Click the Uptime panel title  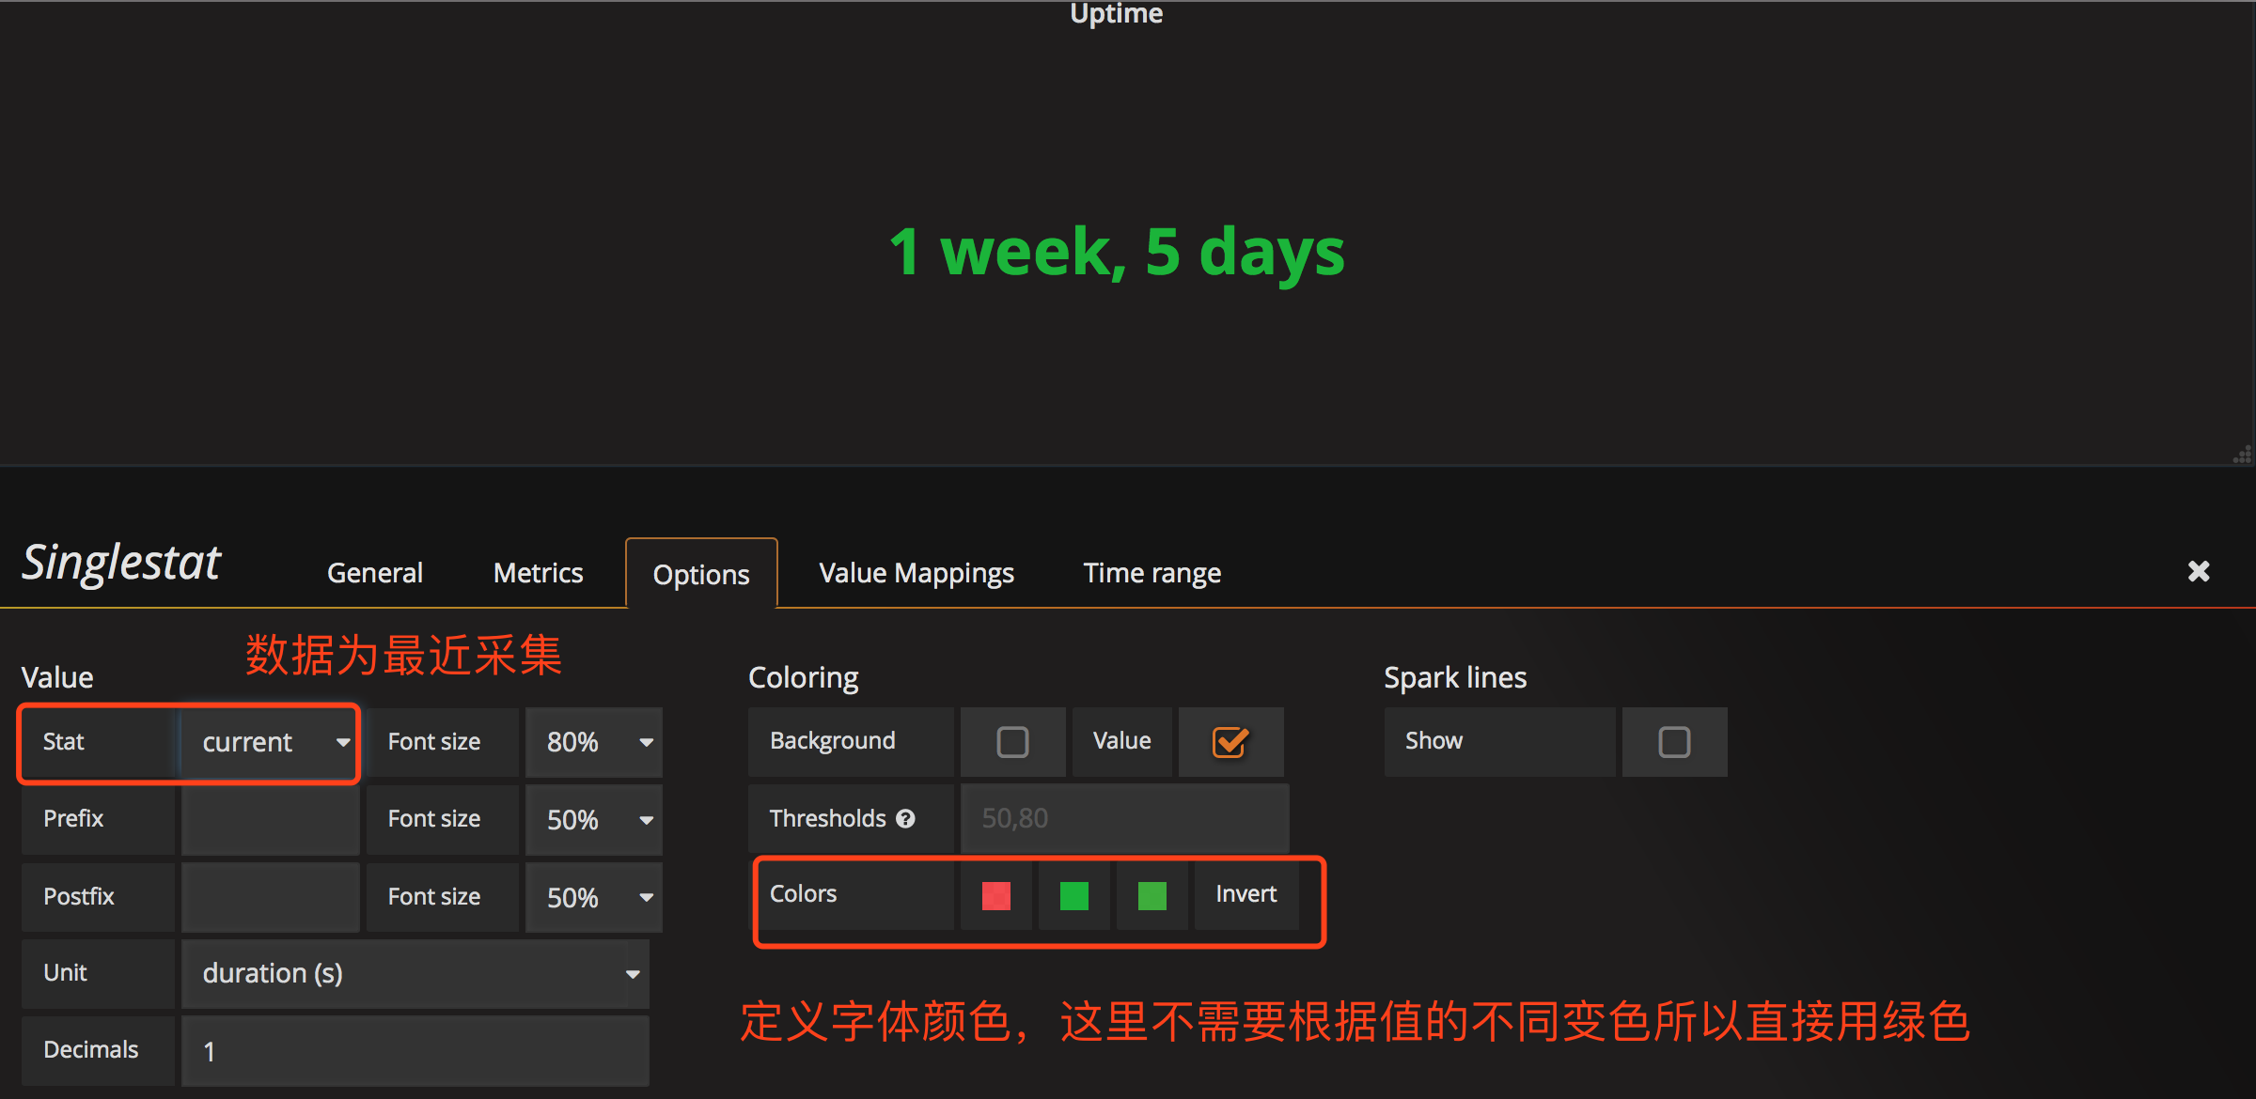tap(1116, 13)
